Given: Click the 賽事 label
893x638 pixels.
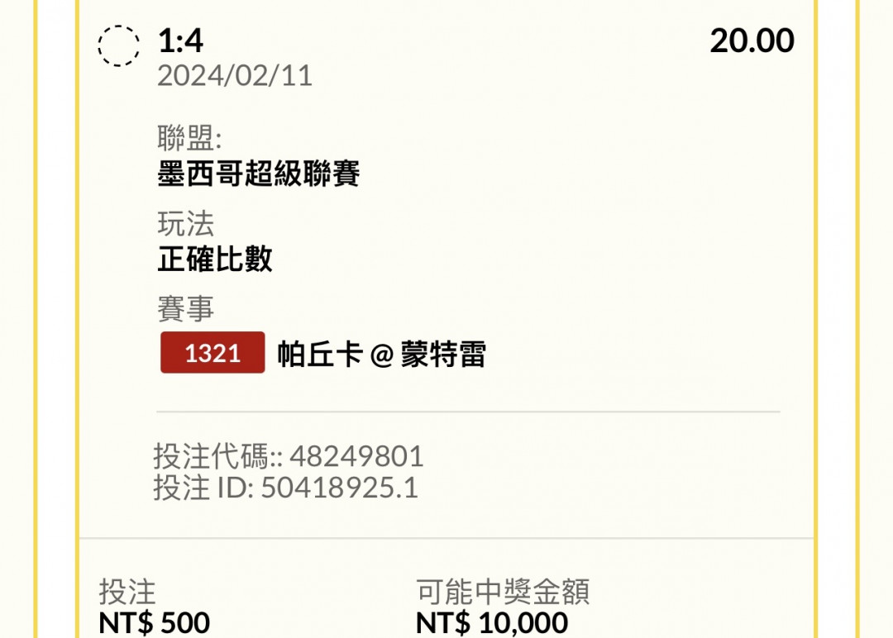Looking at the screenshot, I should tap(186, 309).
